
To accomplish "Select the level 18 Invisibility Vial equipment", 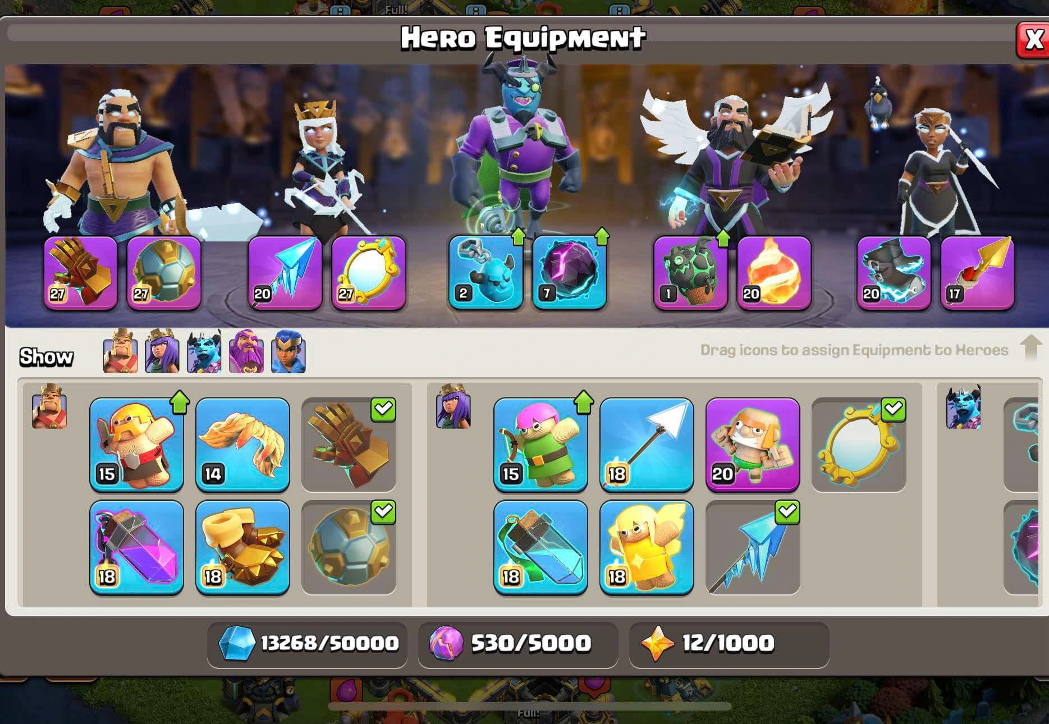I will (x=540, y=547).
